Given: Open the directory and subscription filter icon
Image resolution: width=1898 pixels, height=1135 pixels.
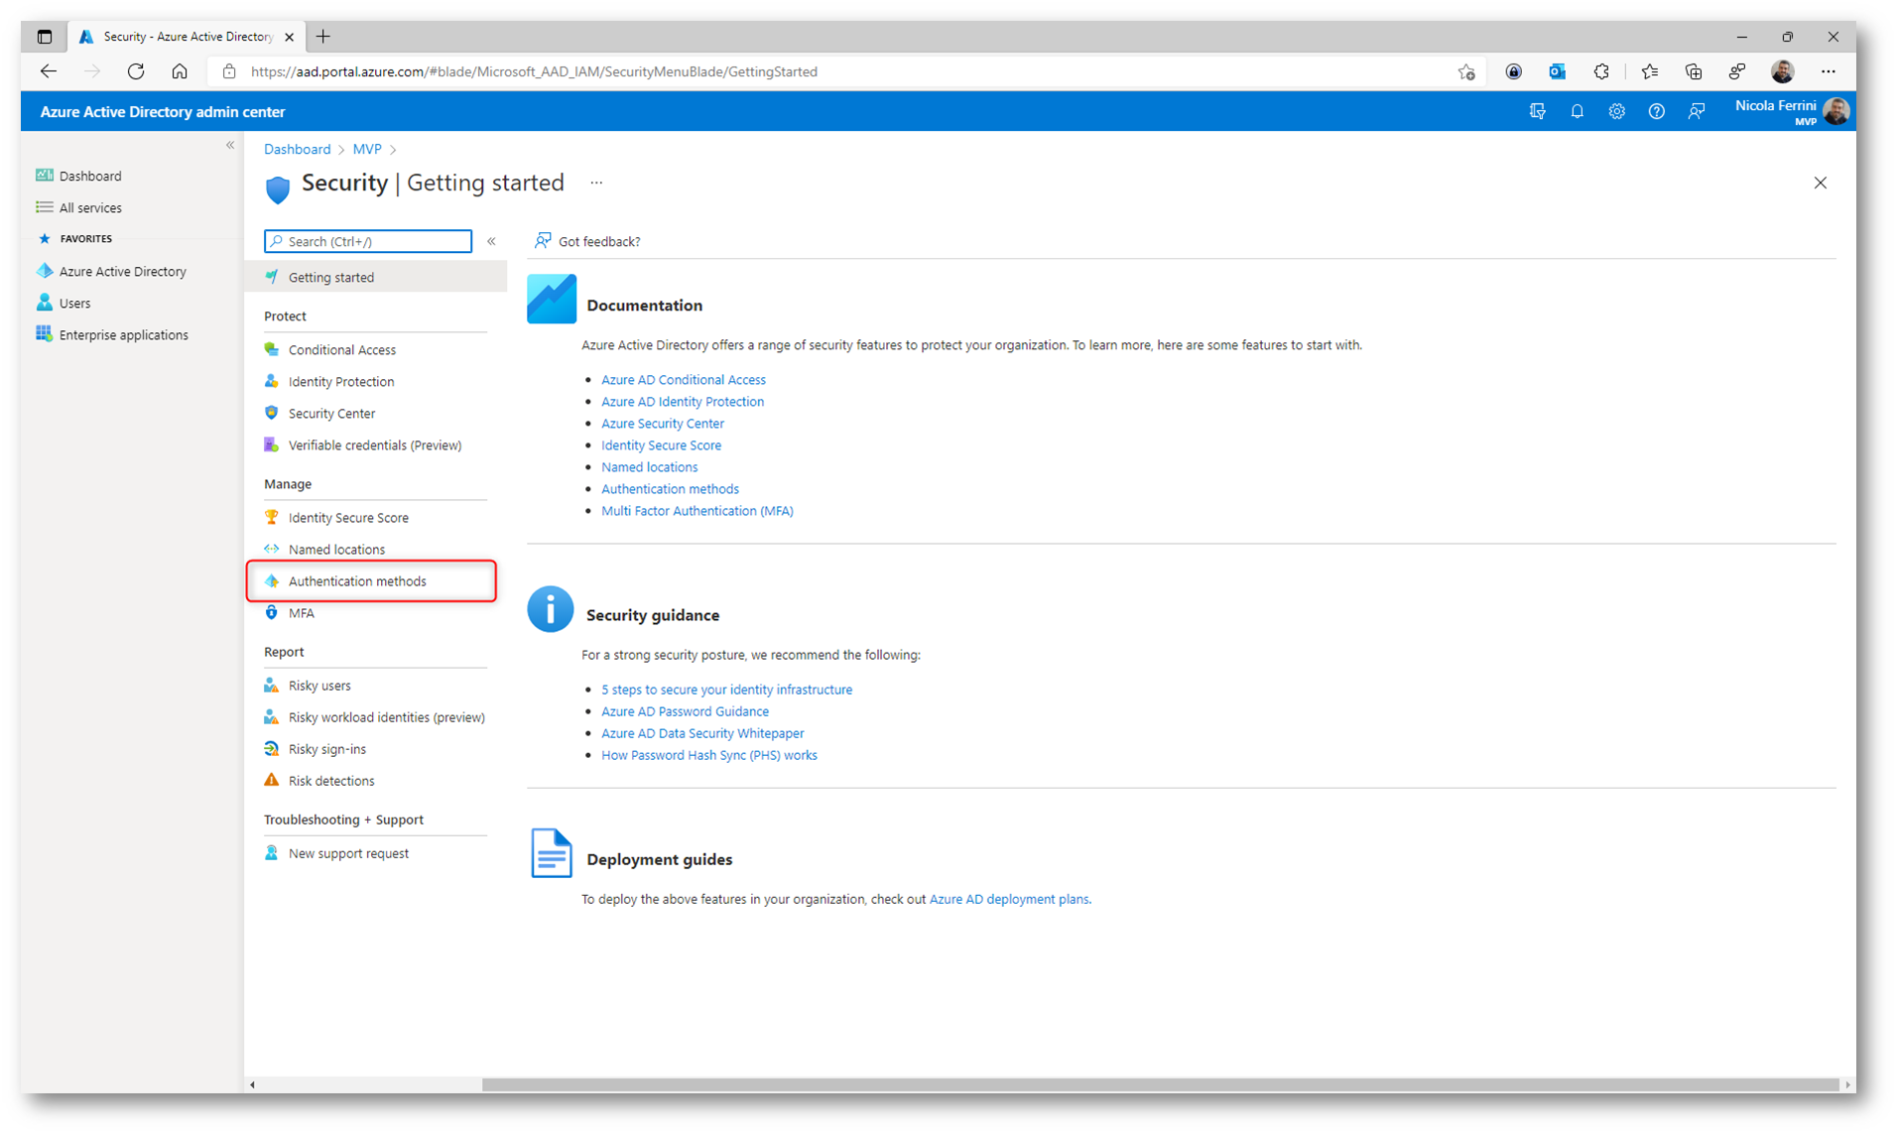Looking at the screenshot, I should point(1537,112).
